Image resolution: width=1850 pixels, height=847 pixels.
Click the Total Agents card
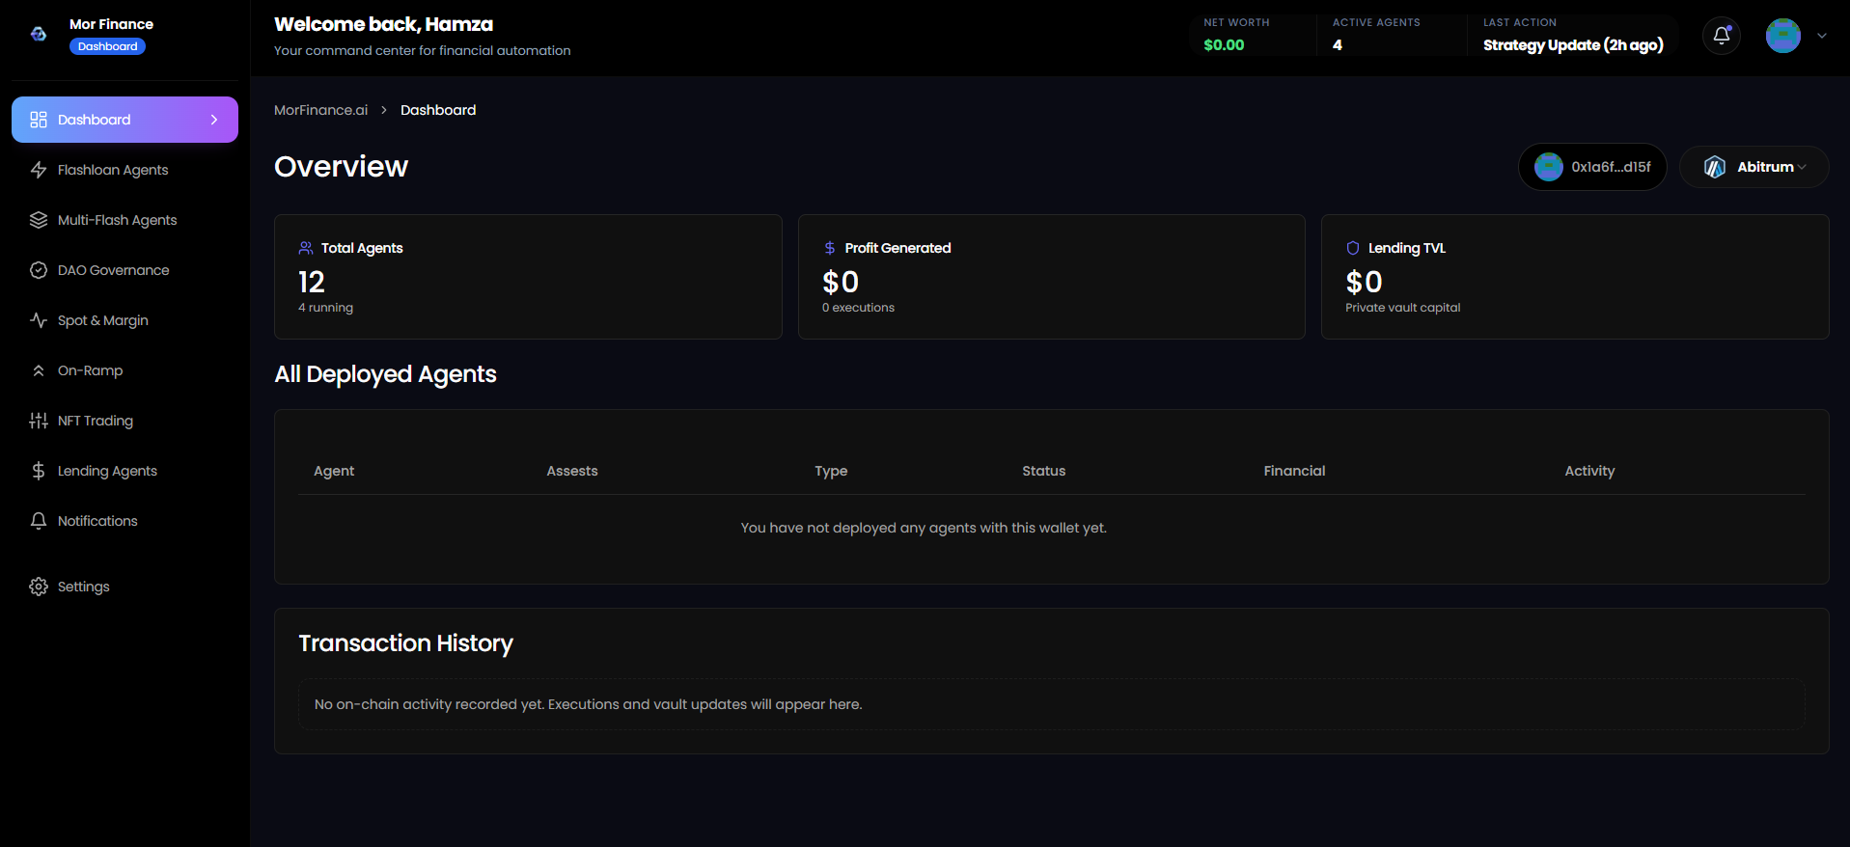click(528, 277)
